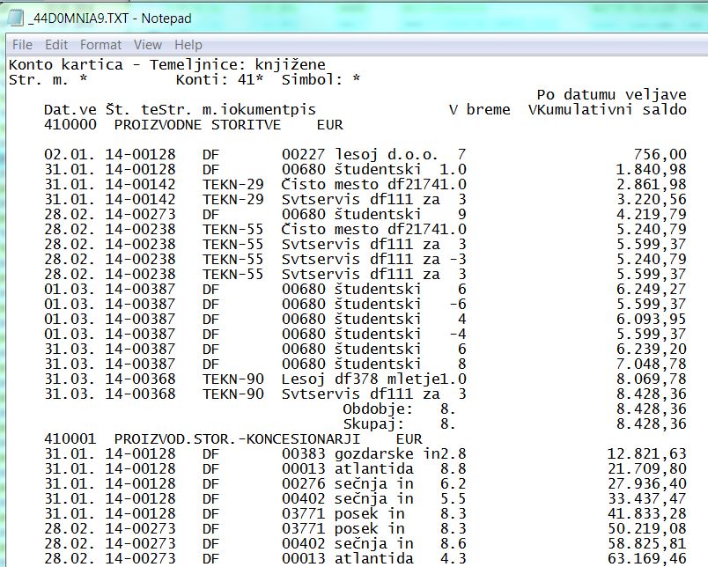Click the 'Konti: 41*' text
708x567 pixels.
tap(219, 80)
